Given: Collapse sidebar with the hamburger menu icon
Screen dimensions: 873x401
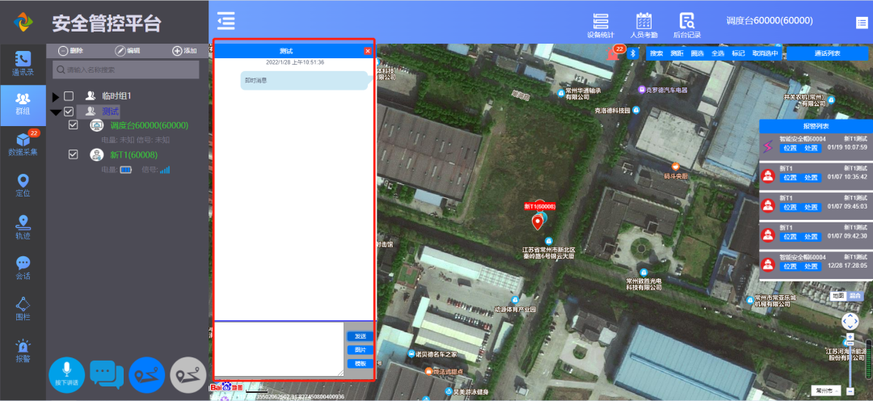Looking at the screenshot, I should pos(226,20).
